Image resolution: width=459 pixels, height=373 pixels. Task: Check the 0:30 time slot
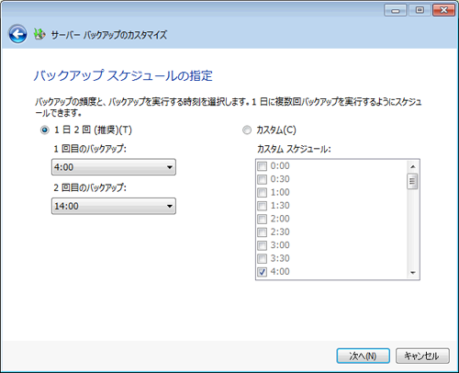pyautogui.click(x=262, y=179)
